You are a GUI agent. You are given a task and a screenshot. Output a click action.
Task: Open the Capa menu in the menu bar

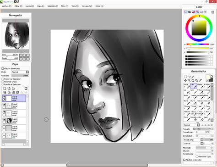(41, 6)
